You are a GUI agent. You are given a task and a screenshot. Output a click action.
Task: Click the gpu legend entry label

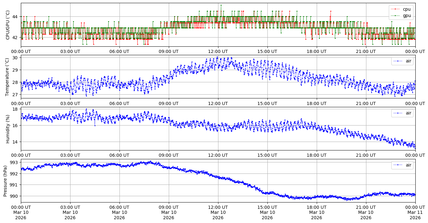(407, 15)
